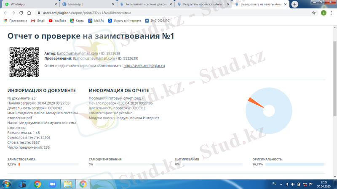Go forward to next page
337x189 pixels.
click(x=13, y=13)
